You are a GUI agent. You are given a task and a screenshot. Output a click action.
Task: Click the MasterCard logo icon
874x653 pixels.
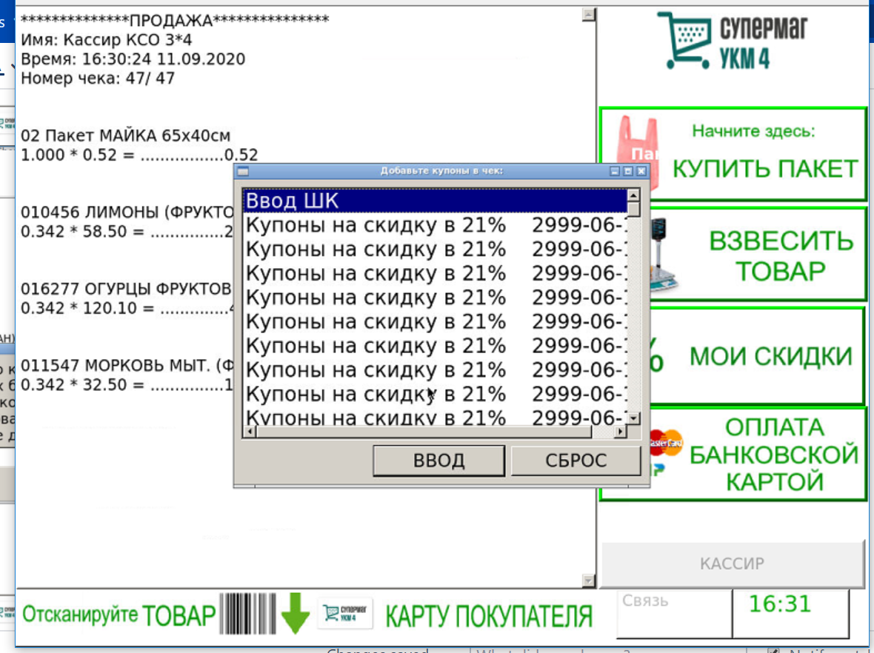[664, 443]
